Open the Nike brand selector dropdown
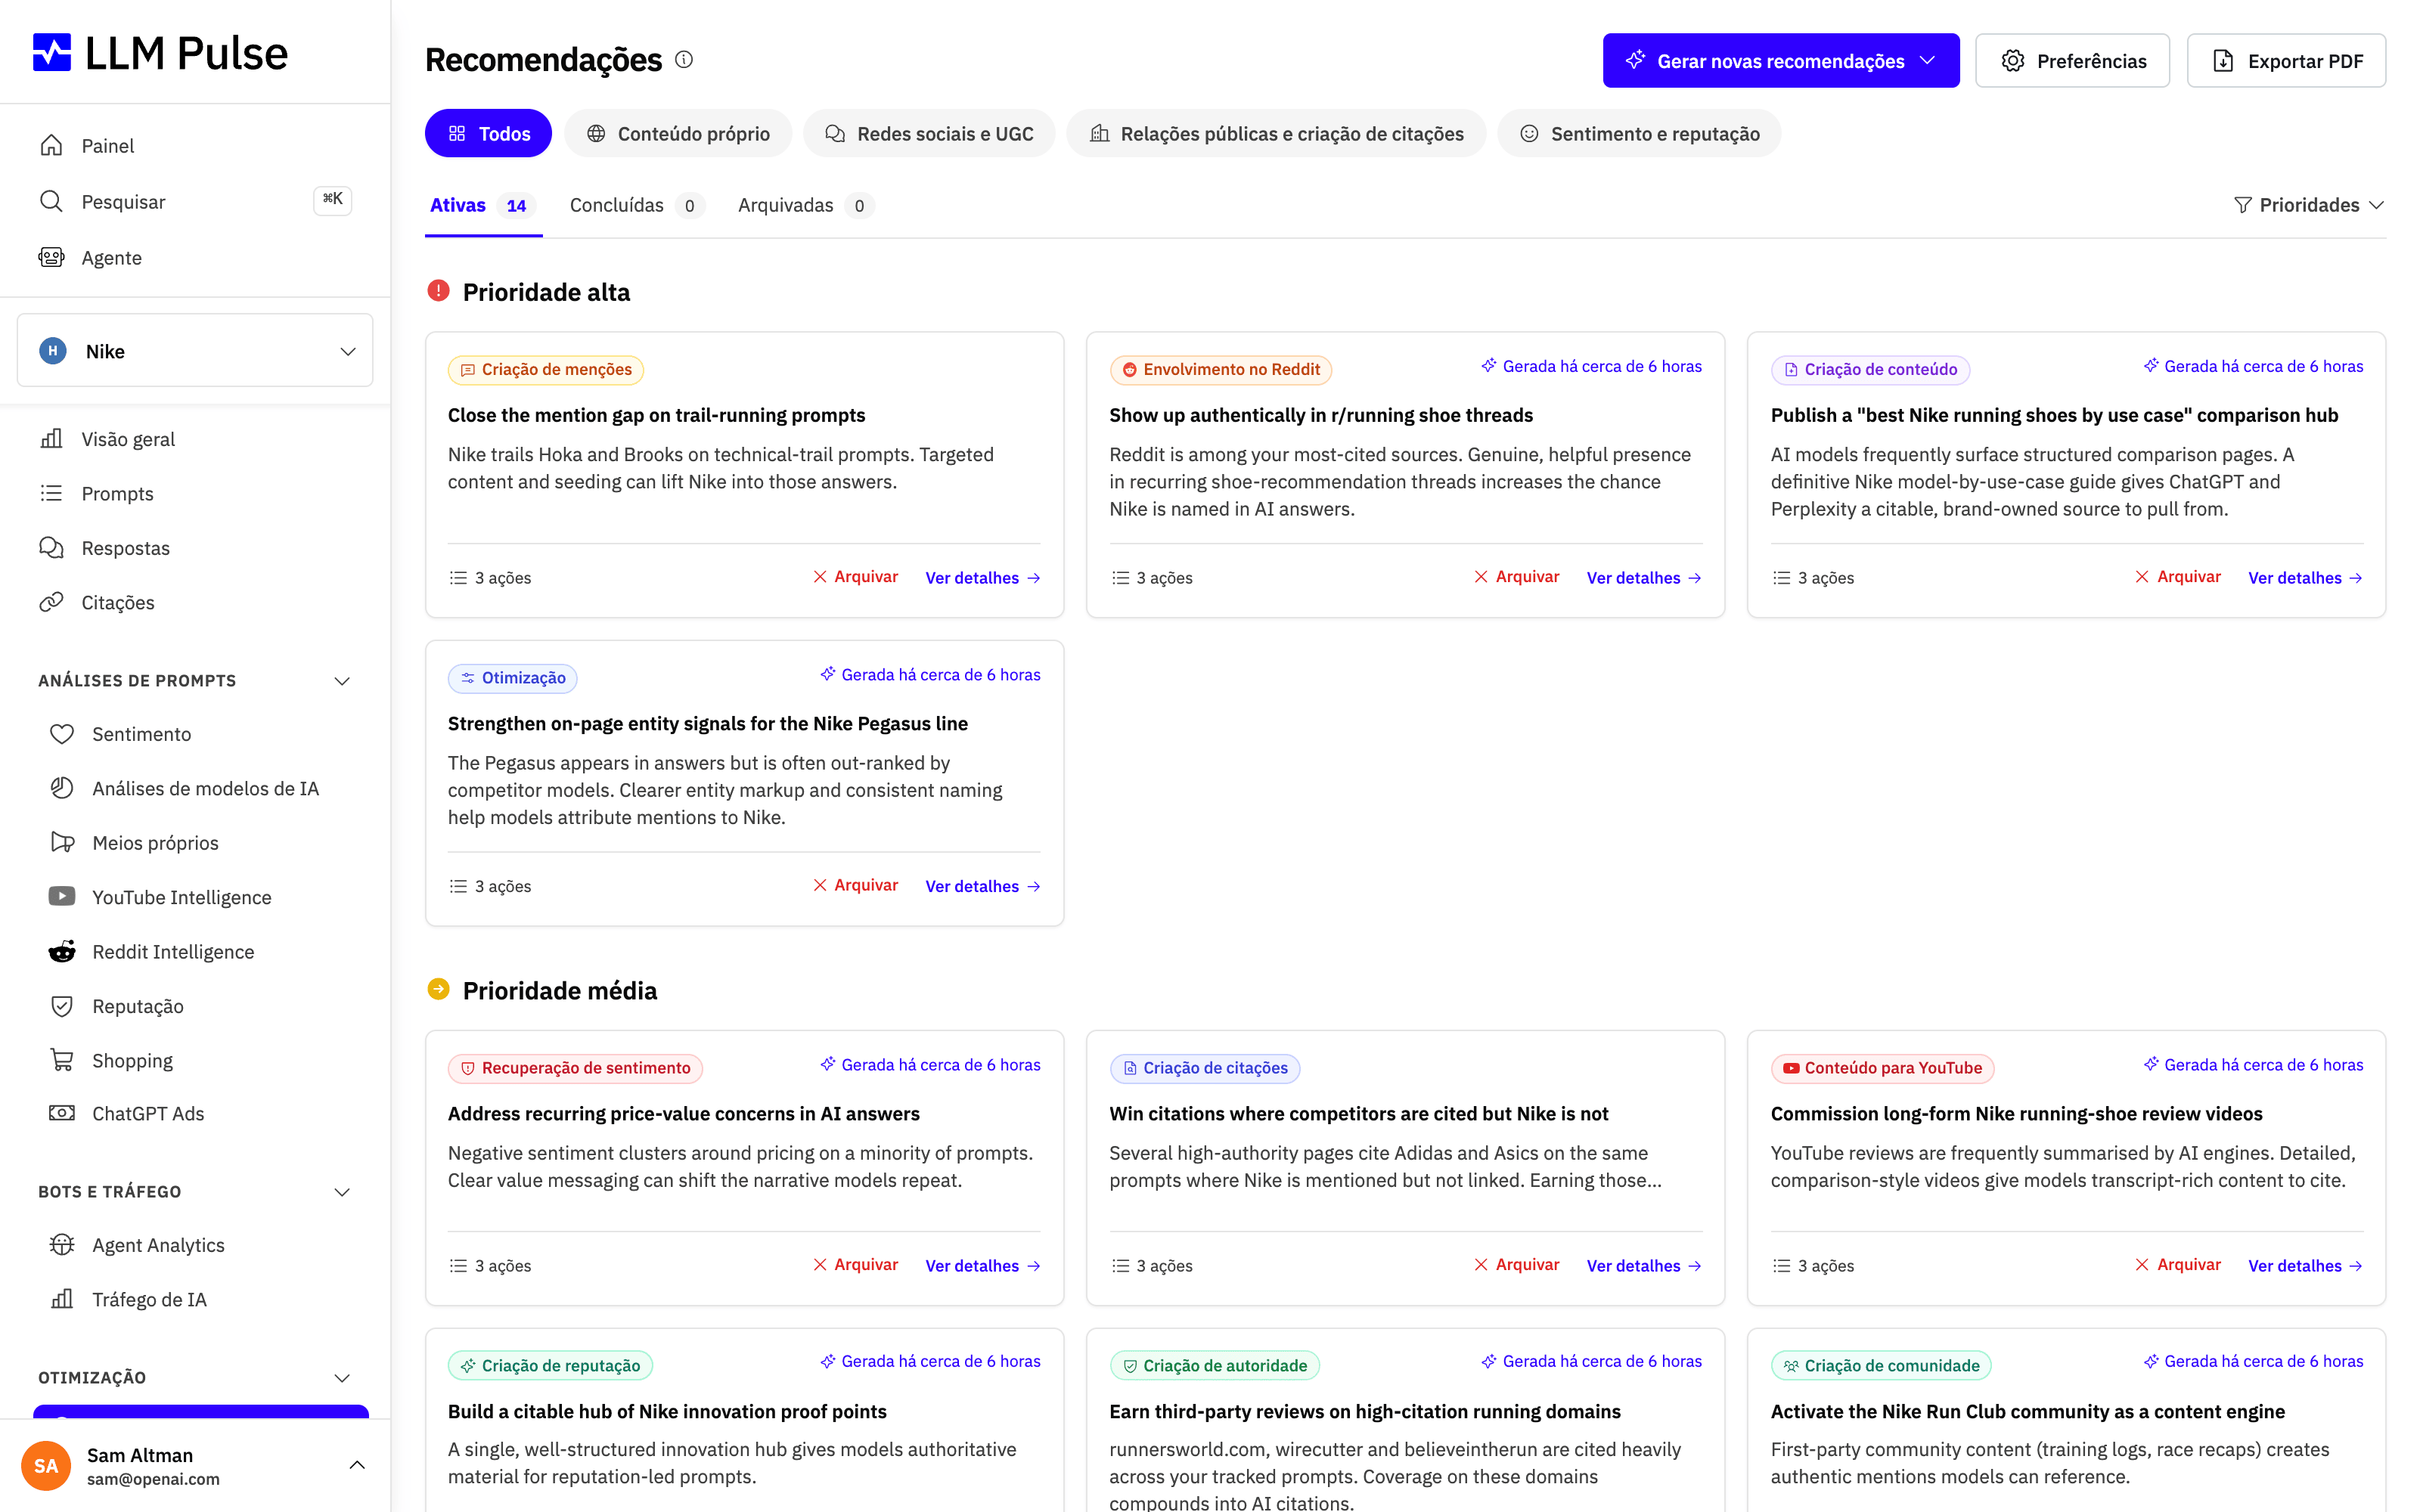Viewport: 2420px width, 1512px height. click(x=195, y=350)
